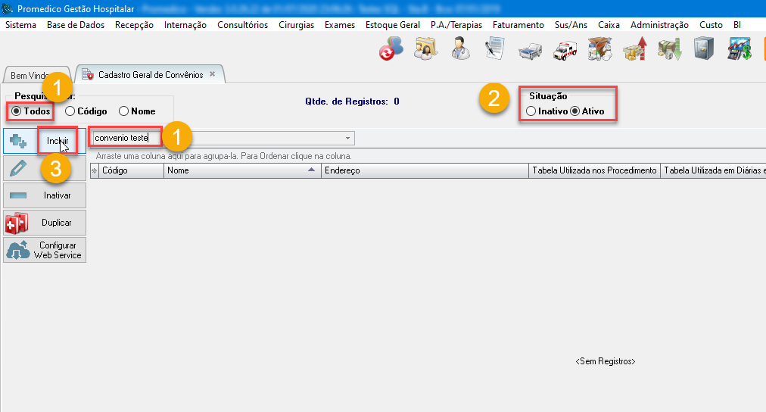
Task: Click the Duplicar button
Action: [45, 223]
